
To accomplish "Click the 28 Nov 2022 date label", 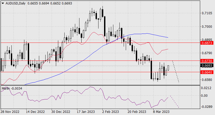I will coord(9,112).
